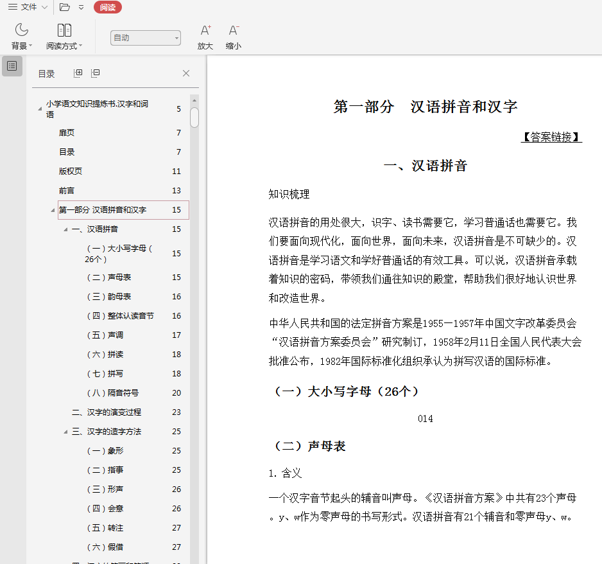Jump to (五)声调 outline entry
Image resolution: width=602 pixels, height=564 pixels.
coord(105,335)
